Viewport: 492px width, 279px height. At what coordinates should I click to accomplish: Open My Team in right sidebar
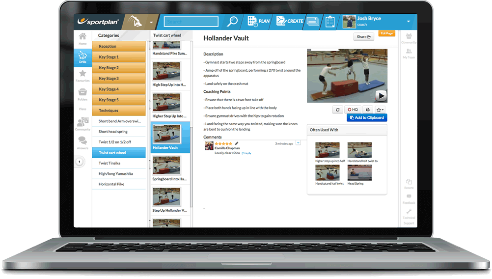(x=409, y=54)
